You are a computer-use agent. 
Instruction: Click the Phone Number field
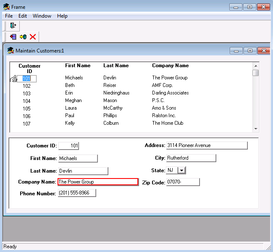click(x=77, y=193)
